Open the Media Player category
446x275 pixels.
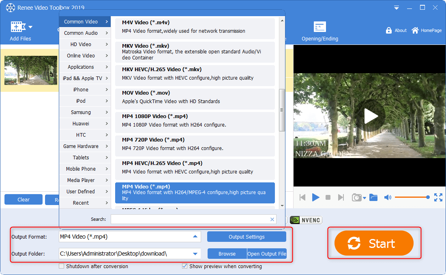[85, 180]
